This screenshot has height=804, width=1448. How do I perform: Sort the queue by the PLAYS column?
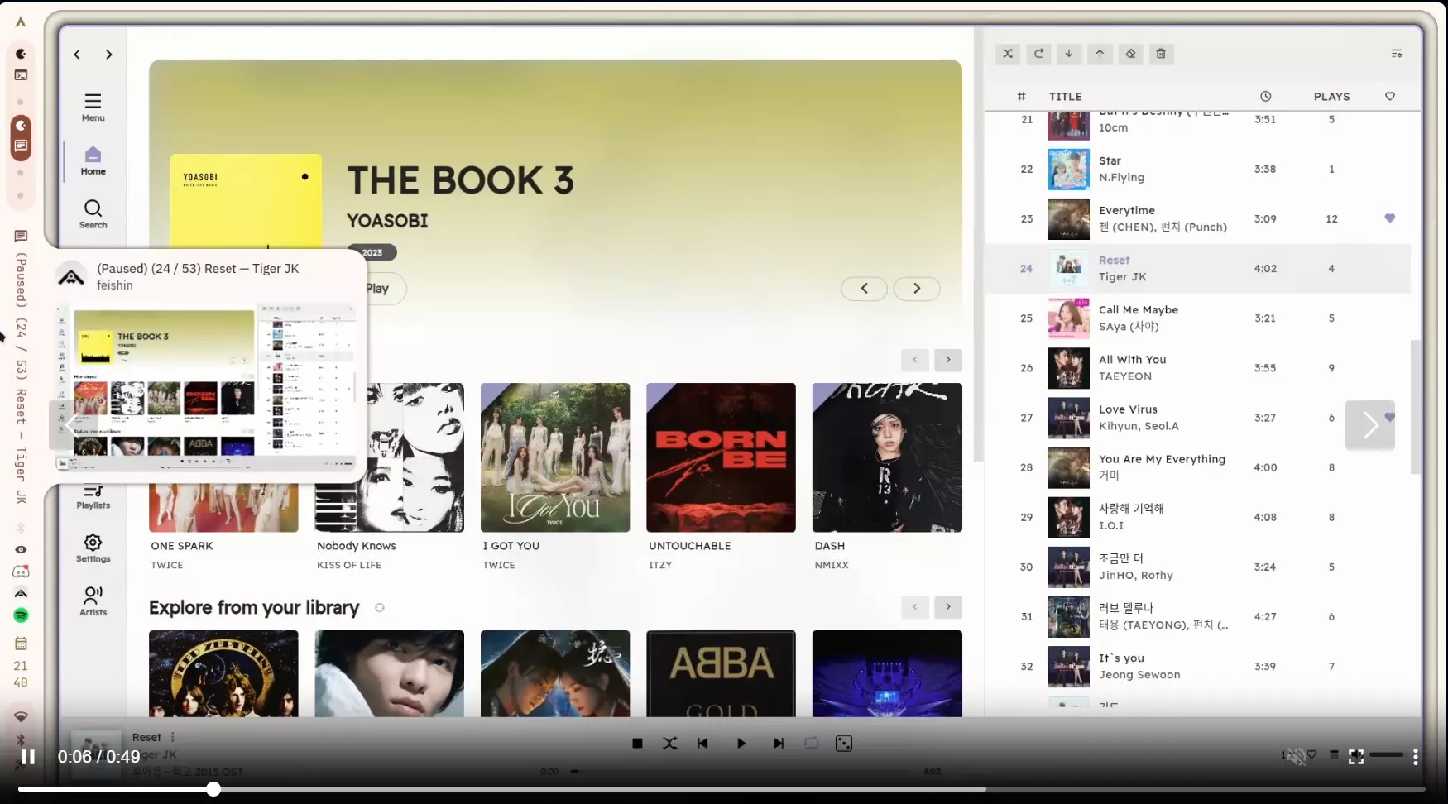(x=1331, y=97)
